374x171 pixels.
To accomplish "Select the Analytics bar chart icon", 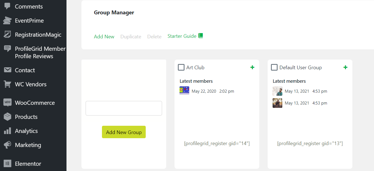I will (8, 130).
